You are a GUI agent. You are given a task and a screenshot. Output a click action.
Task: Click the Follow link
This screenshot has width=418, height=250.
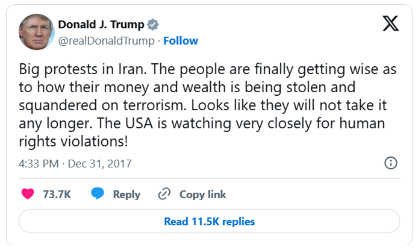(x=181, y=41)
